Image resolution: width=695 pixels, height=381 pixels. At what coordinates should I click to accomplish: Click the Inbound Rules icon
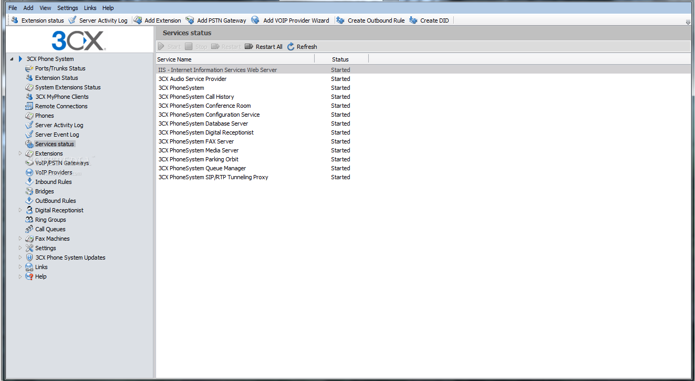(29, 182)
